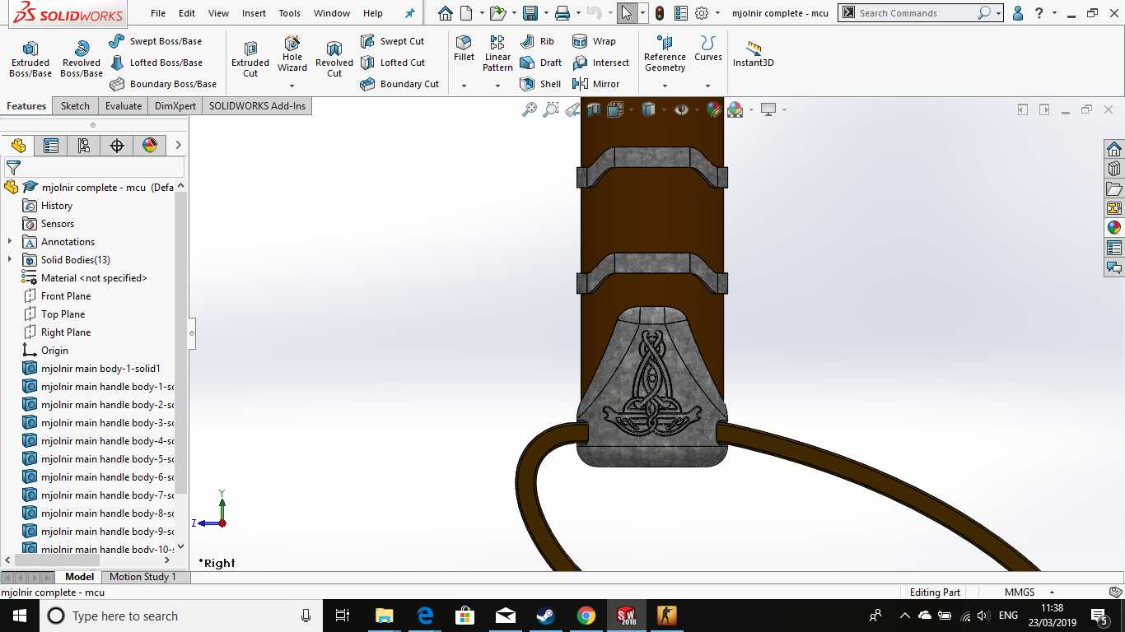Open the Appearances task pane tab
This screenshot has width=1125, height=632.
coord(1114,228)
